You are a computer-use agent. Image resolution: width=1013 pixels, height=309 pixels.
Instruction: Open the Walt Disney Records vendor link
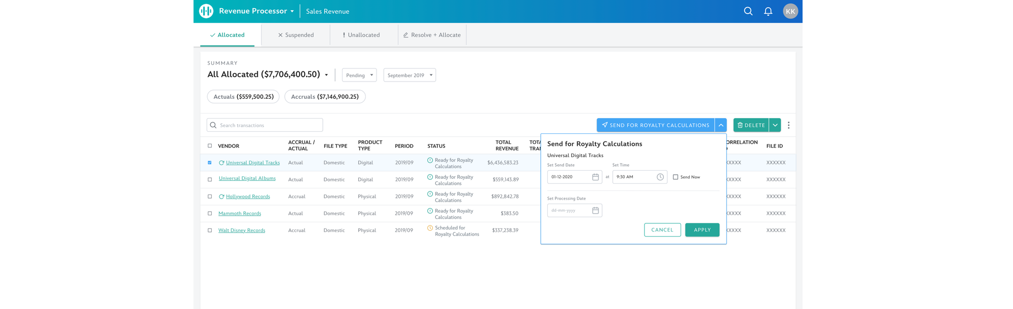click(242, 230)
